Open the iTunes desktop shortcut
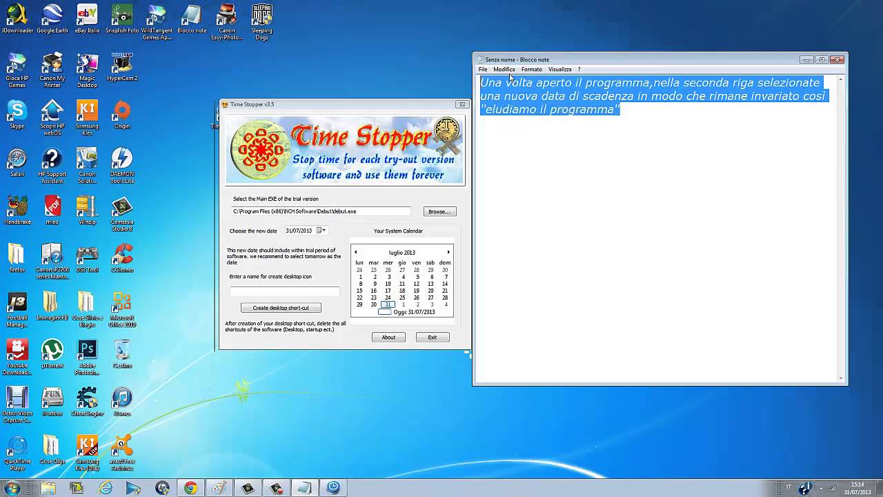This screenshot has width=883, height=497. [122, 401]
